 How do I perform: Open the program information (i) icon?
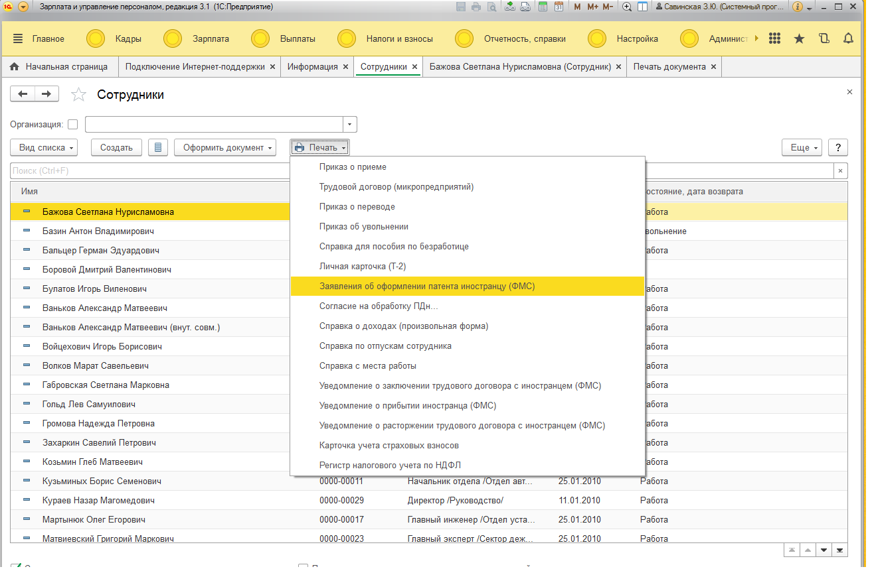(798, 7)
